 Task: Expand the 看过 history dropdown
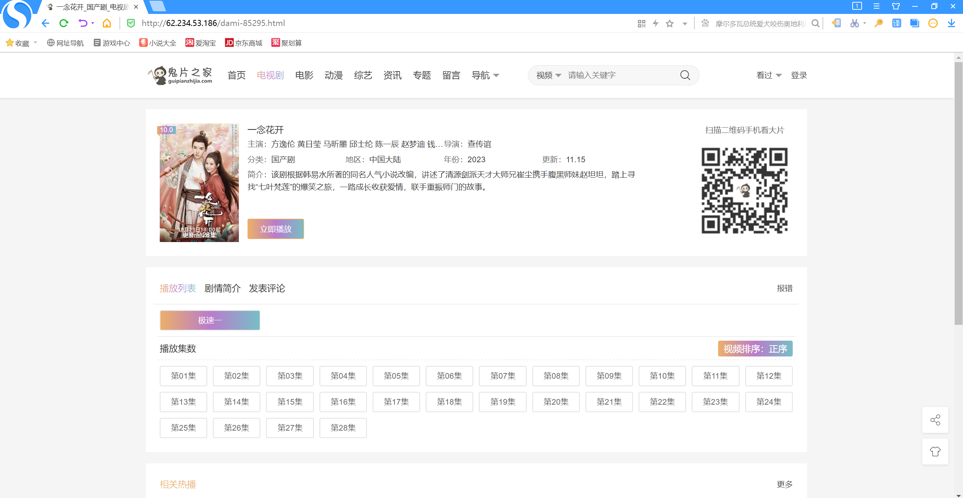click(769, 75)
